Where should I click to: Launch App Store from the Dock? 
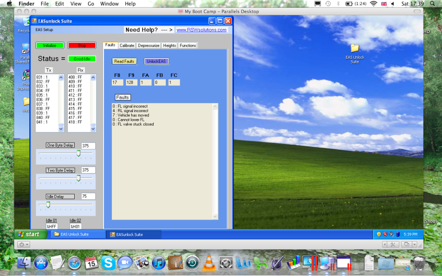click(41, 263)
